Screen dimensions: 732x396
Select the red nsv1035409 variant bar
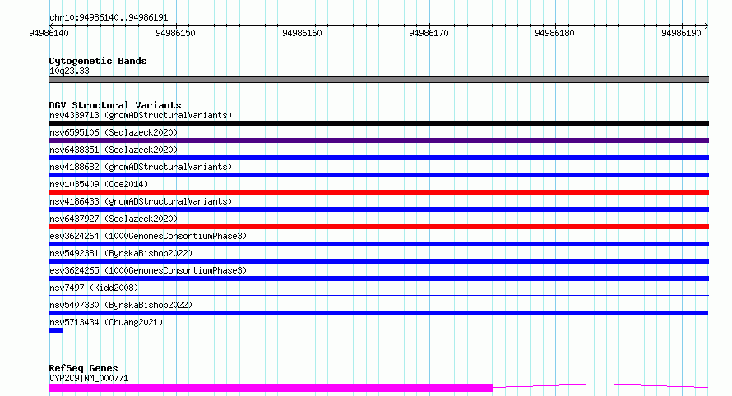point(378,192)
